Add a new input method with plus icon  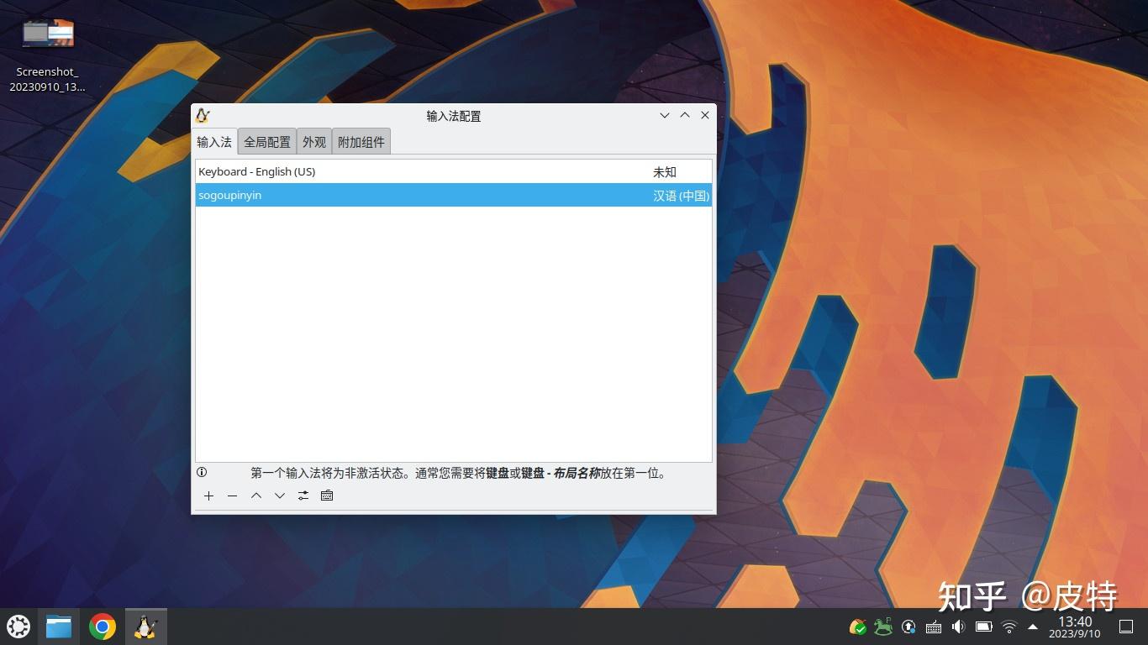click(x=208, y=496)
